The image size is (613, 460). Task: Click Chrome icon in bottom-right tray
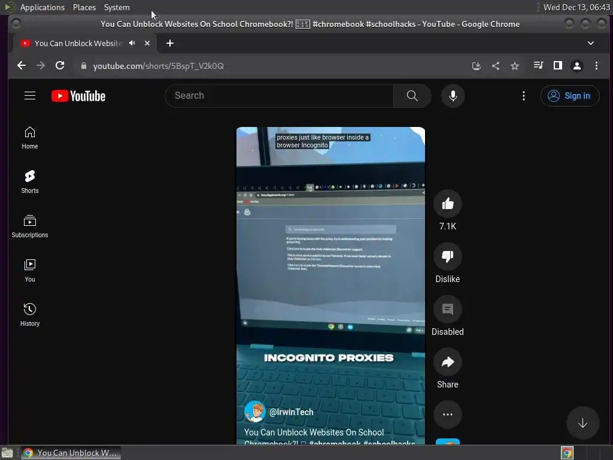coord(567,453)
